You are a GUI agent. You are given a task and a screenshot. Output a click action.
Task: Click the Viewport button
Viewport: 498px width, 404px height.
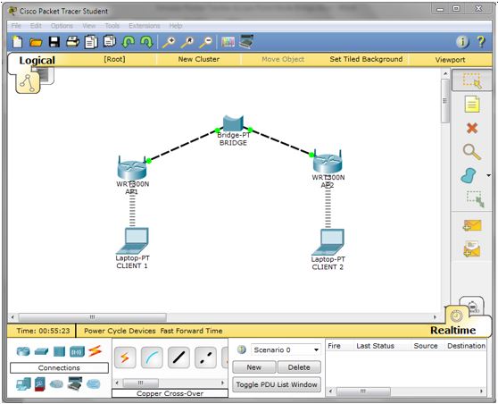point(450,60)
